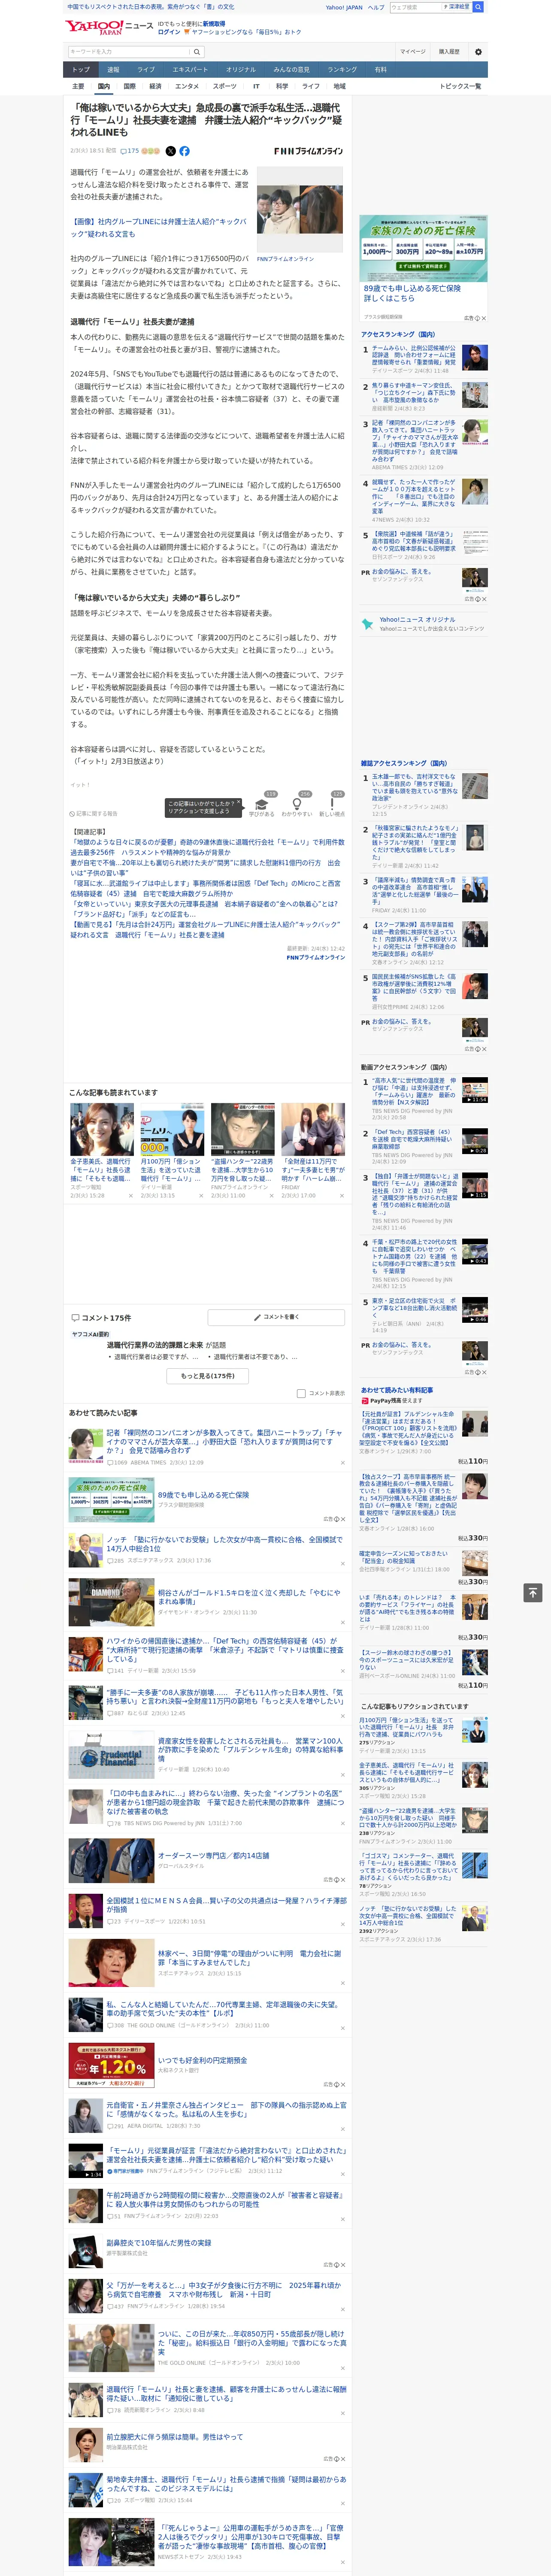Image resolution: width=551 pixels, height=2576 pixels.
Task: Click the もっと見る(175件) button
Action: (x=208, y=1376)
